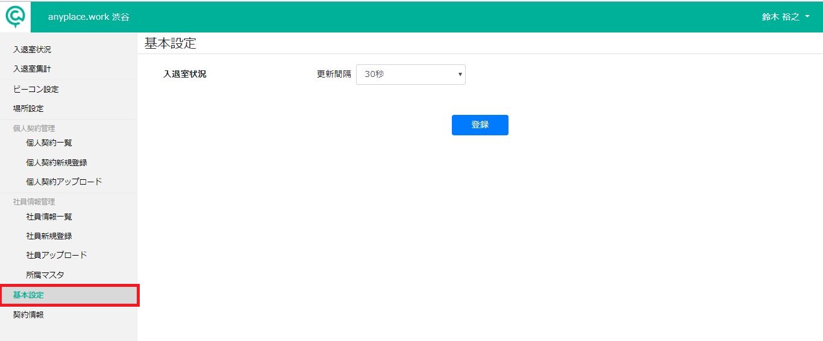This screenshot has width=823, height=341.
Task: Click the 個人契約管理 section header
Action: point(34,128)
